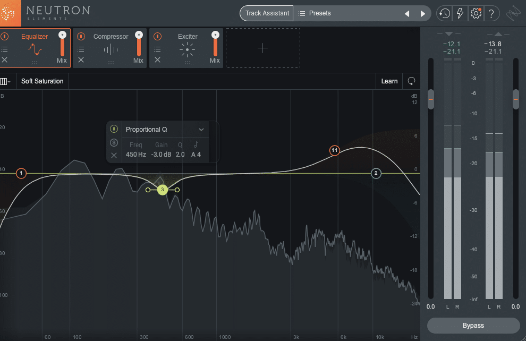526x341 pixels.
Task: Grab the Compressor module drag handle dots
Action: [111, 63]
